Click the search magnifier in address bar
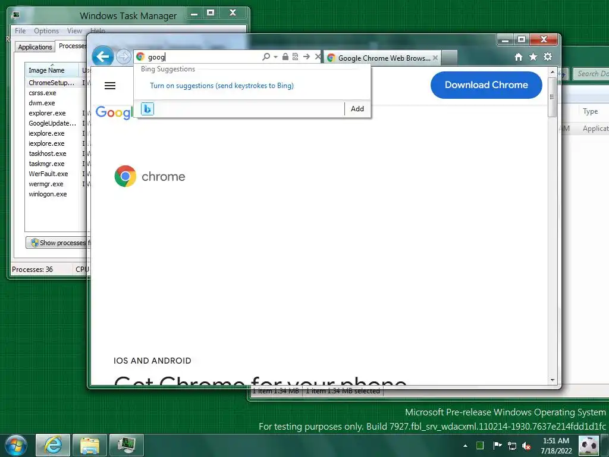The image size is (609, 457). (266, 57)
